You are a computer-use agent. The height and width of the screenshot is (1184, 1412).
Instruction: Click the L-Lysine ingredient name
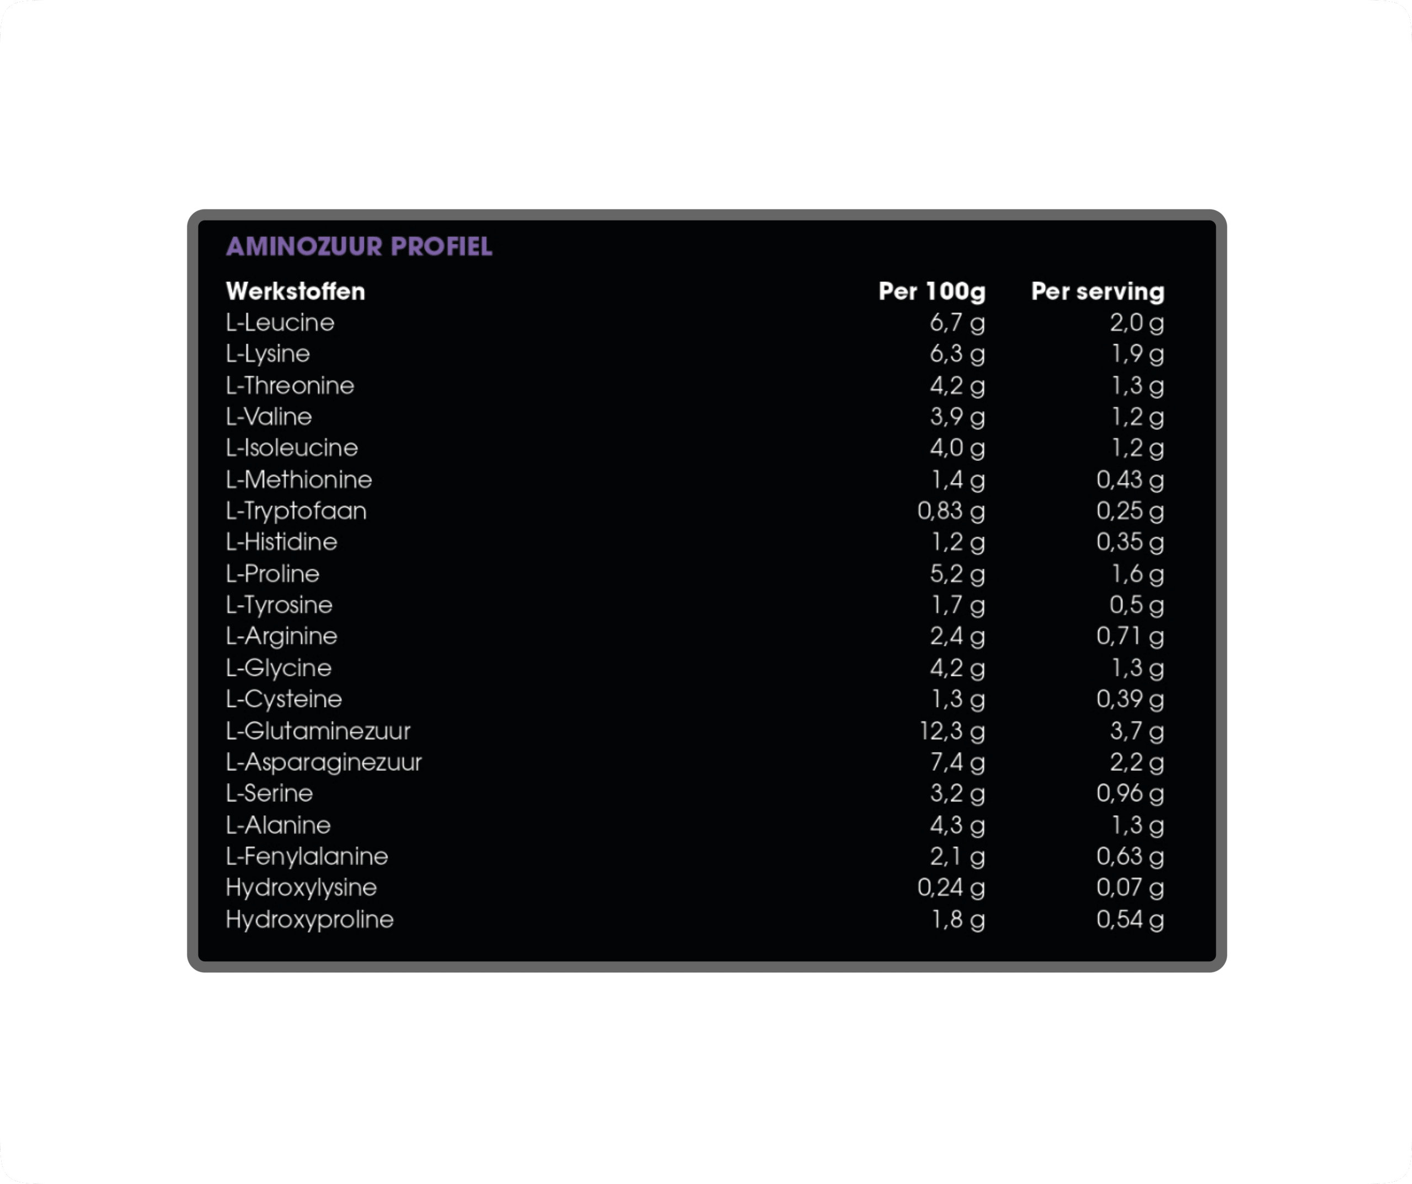pos(268,354)
